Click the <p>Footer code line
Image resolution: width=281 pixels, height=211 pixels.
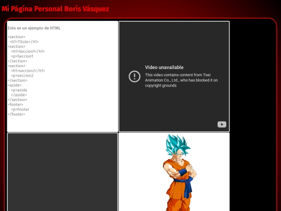20,109
